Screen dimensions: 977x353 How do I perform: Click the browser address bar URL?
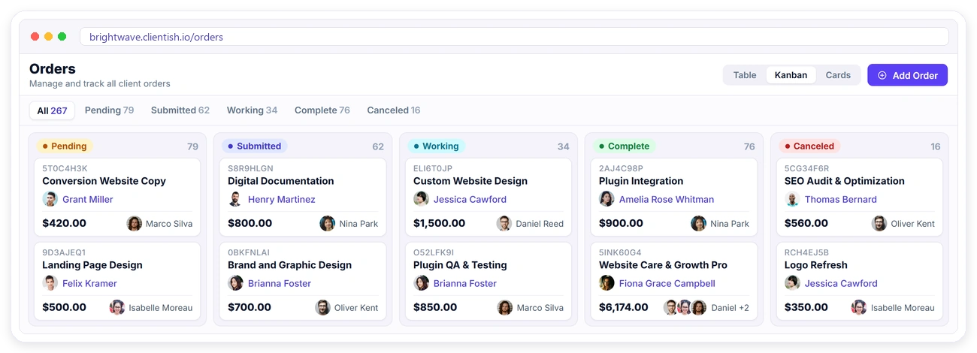click(x=156, y=37)
